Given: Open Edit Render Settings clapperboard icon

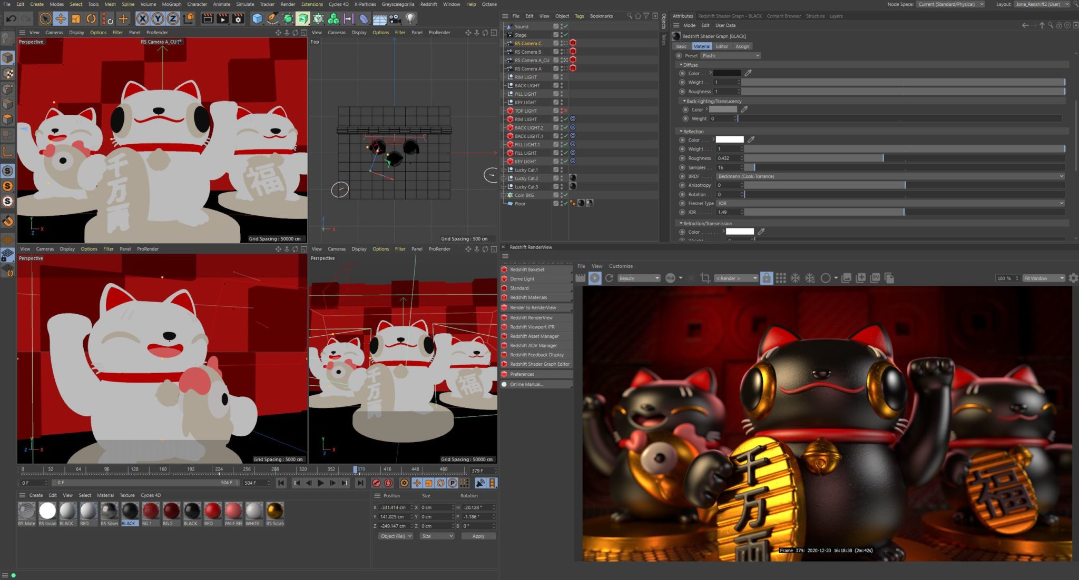Looking at the screenshot, I should point(238,19).
